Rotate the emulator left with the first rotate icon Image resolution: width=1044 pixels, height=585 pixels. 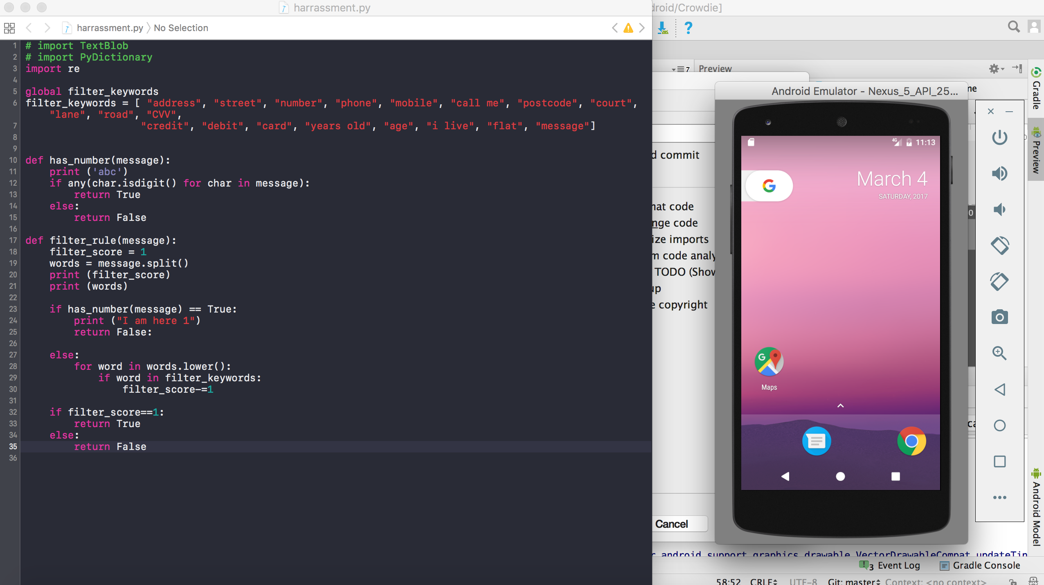999,245
